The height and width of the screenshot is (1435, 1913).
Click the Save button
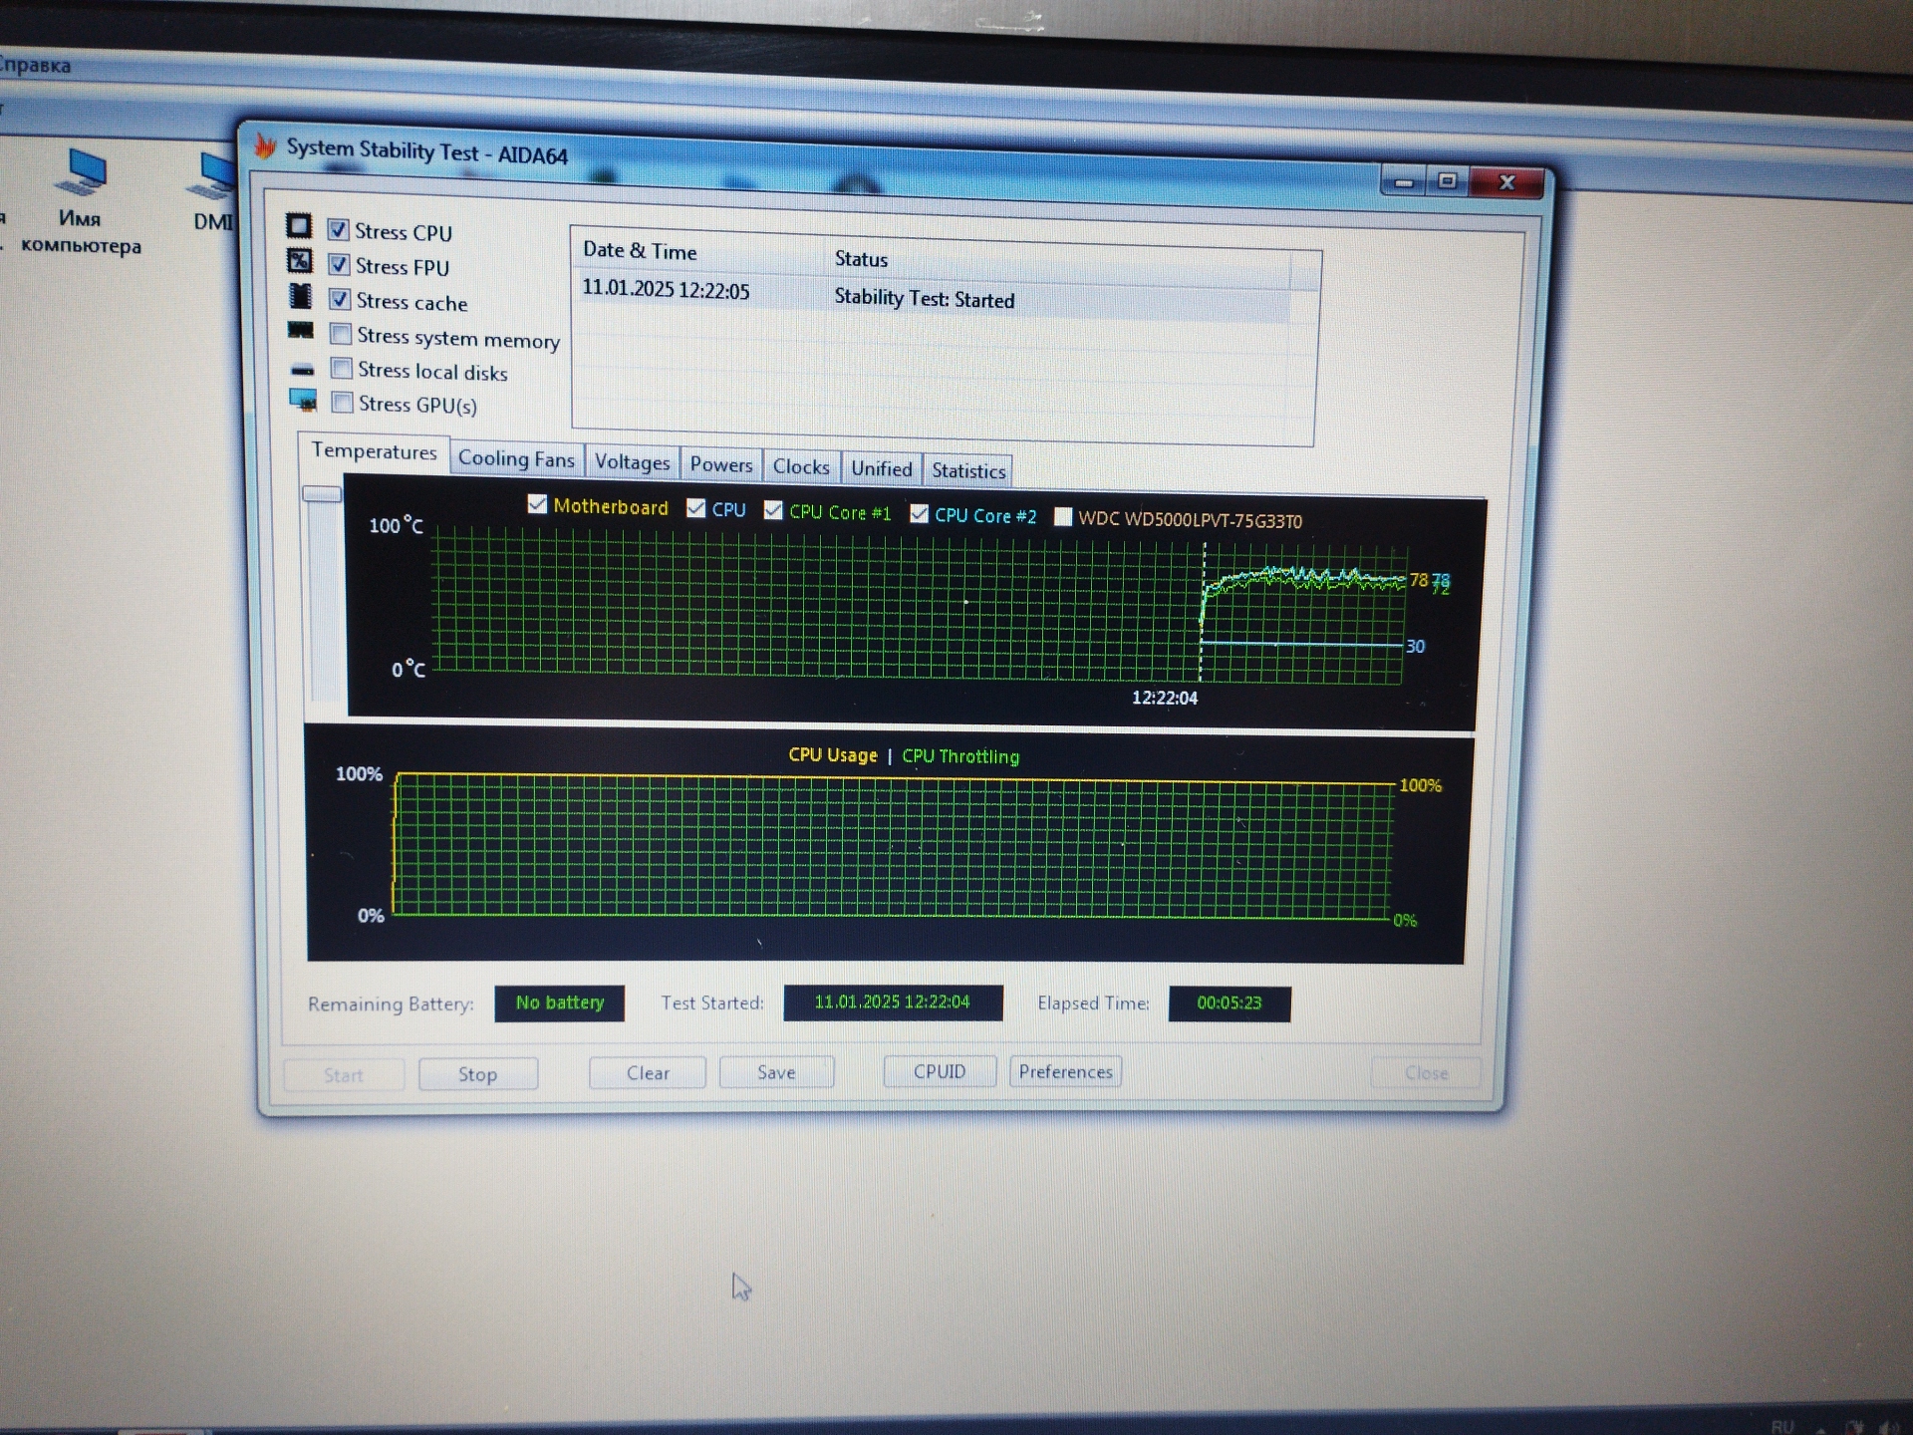coord(776,1072)
